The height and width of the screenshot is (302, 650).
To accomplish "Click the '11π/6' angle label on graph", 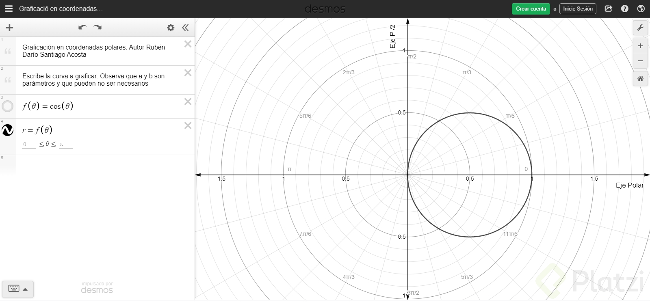I will [x=510, y=234].
